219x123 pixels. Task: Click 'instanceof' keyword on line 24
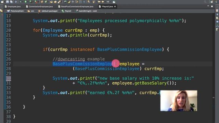coord(82,50)
